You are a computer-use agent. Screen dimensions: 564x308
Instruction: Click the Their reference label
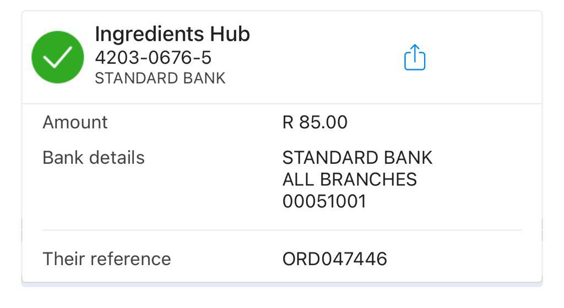(107, 259)
